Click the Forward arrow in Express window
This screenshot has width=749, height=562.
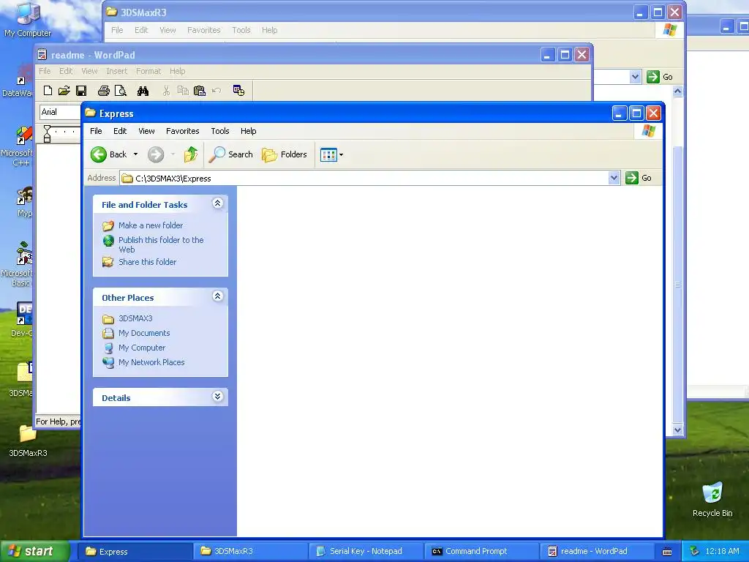click(156, 154)
